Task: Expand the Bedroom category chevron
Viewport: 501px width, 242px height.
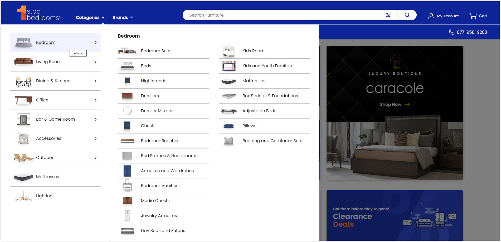Action: (95, 43)
